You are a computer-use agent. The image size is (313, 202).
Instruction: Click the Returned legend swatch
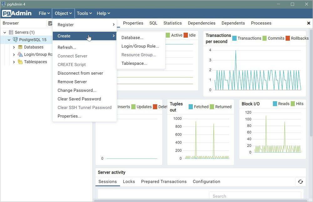coord(212,107)
